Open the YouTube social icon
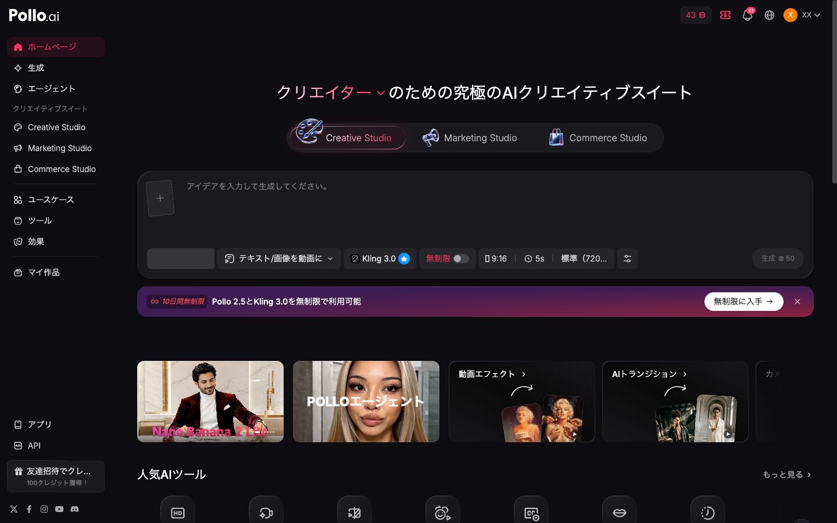837x523 pixels. [x=59, y=509]
